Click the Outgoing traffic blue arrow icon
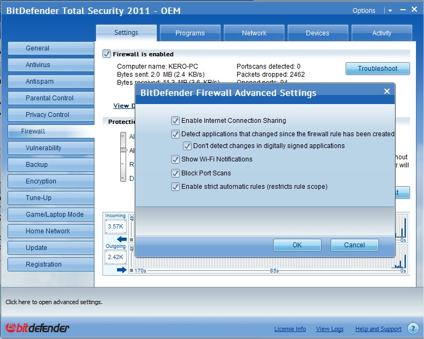 (x=122, y=269)
